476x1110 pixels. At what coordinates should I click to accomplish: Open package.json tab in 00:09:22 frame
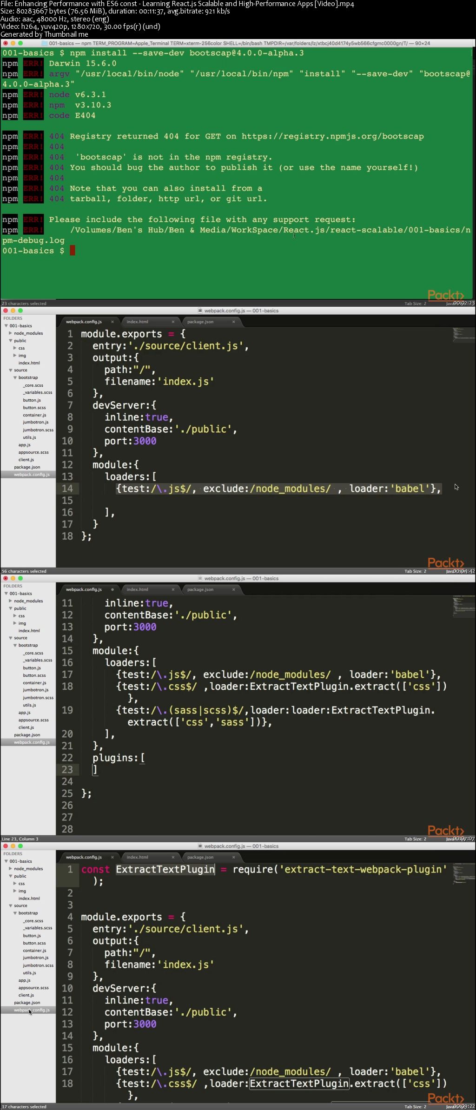200,857
